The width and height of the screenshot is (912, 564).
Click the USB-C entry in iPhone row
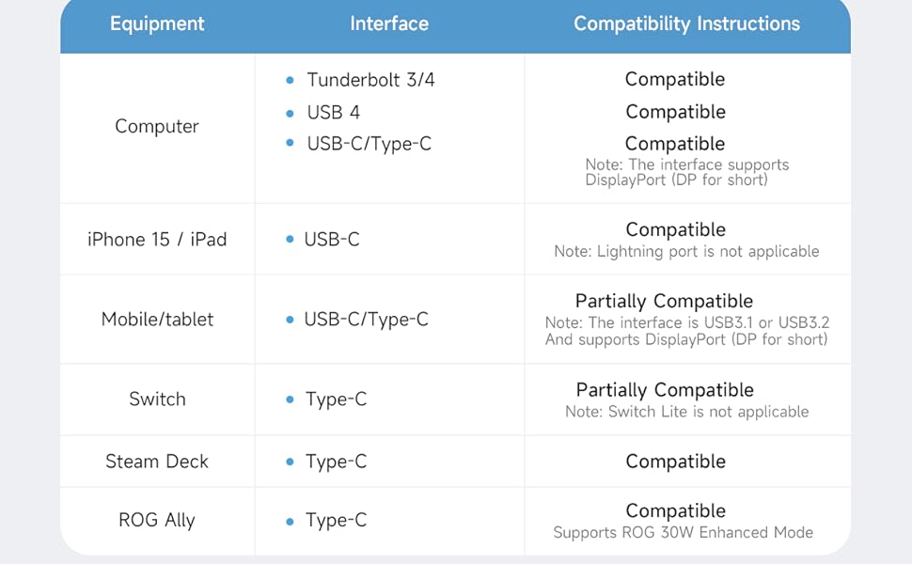(331, 240)
